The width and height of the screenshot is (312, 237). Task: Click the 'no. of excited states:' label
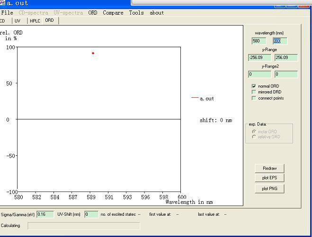pos(118,214)
